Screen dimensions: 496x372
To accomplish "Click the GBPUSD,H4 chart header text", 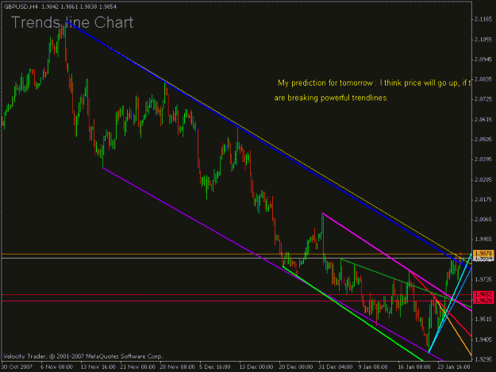I will tap(60, 6).
